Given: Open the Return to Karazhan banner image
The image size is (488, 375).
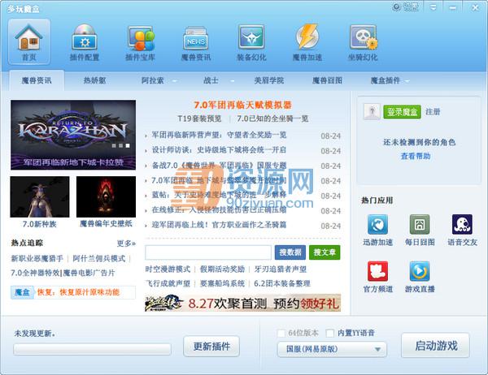Looking at the screenshot, I should click(x=73, y=135).
